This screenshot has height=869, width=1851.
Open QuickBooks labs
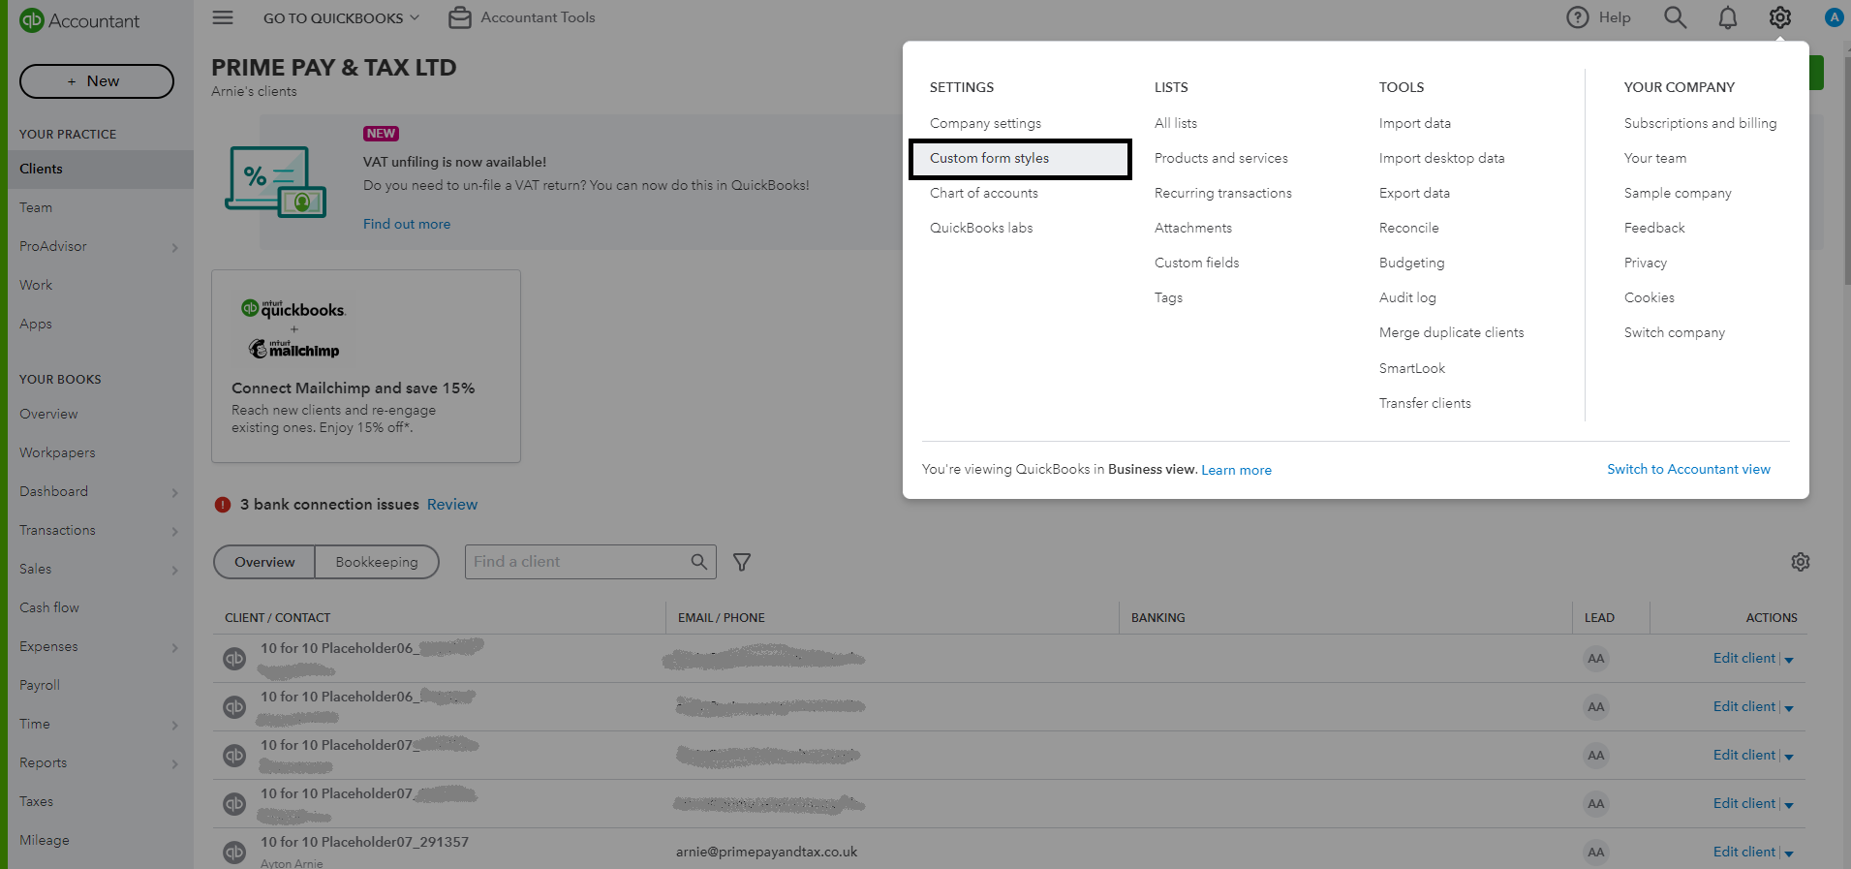981,228
